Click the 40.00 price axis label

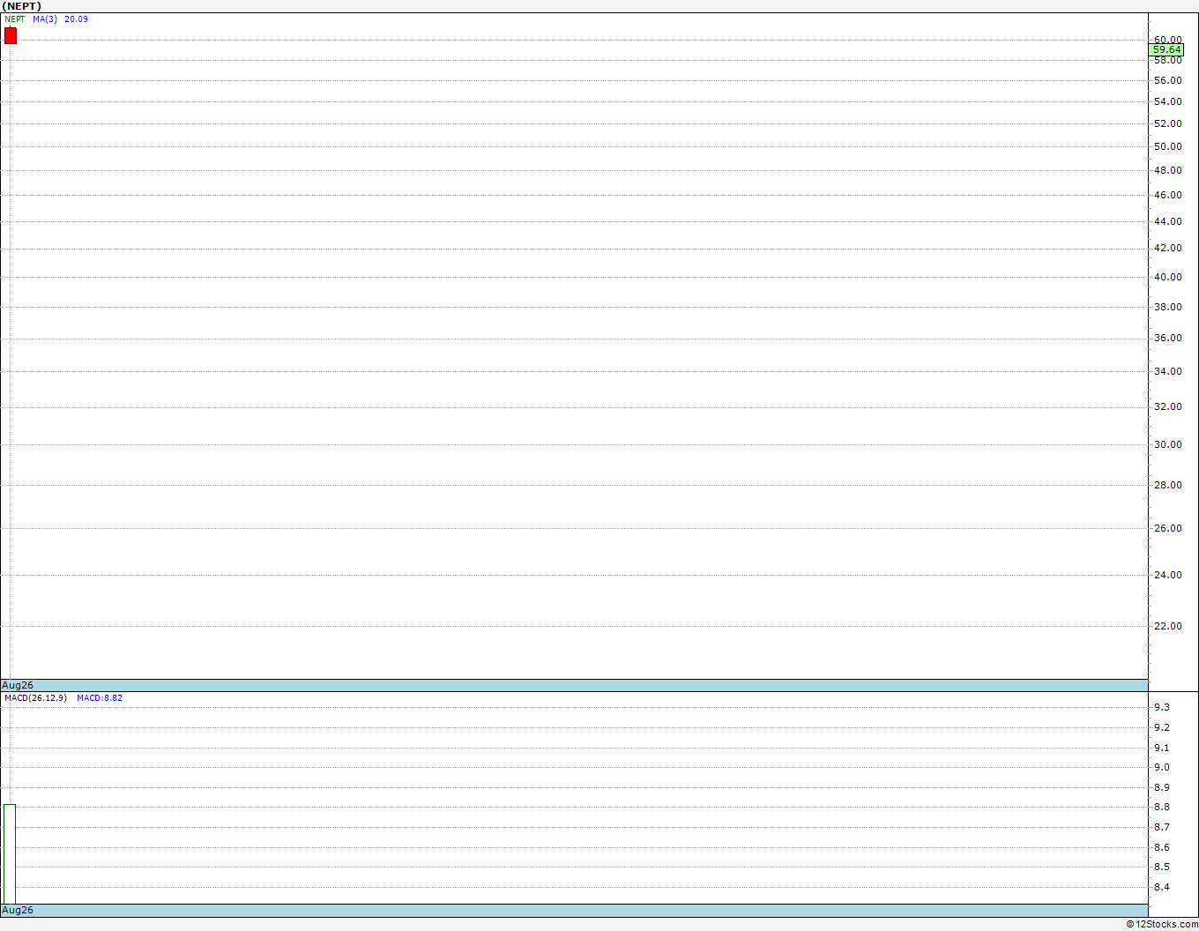[1168, 277]
